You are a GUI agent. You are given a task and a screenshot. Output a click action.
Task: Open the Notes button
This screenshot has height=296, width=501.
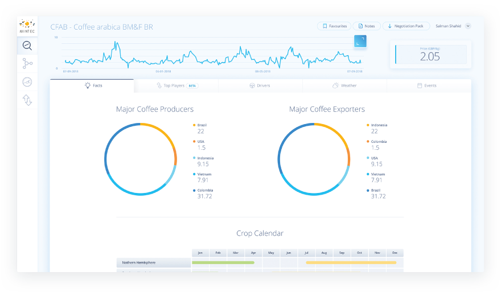367,26
